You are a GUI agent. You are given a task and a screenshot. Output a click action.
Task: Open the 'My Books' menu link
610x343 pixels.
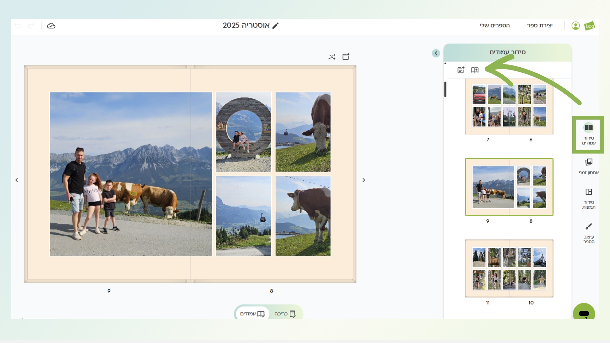(x=495, y=25)
